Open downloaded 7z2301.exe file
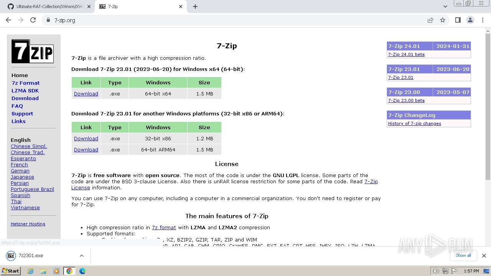This screenshot has width=491, height=276. [31, 256]
